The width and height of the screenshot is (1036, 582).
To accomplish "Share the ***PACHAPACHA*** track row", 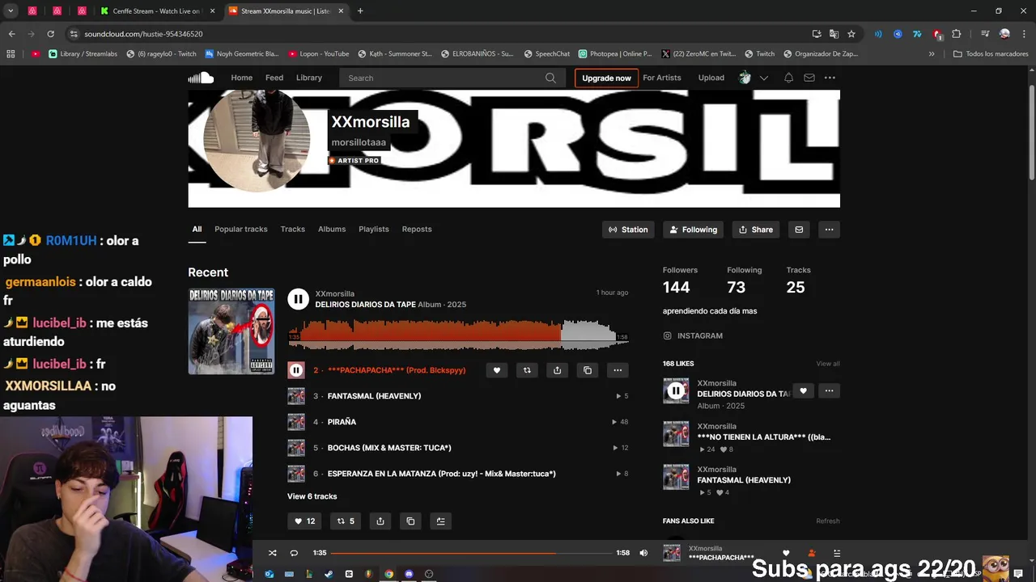I will point(557,370).
